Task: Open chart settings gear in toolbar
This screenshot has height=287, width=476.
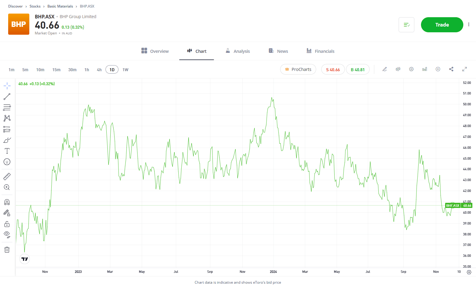Action: (411, 69)
